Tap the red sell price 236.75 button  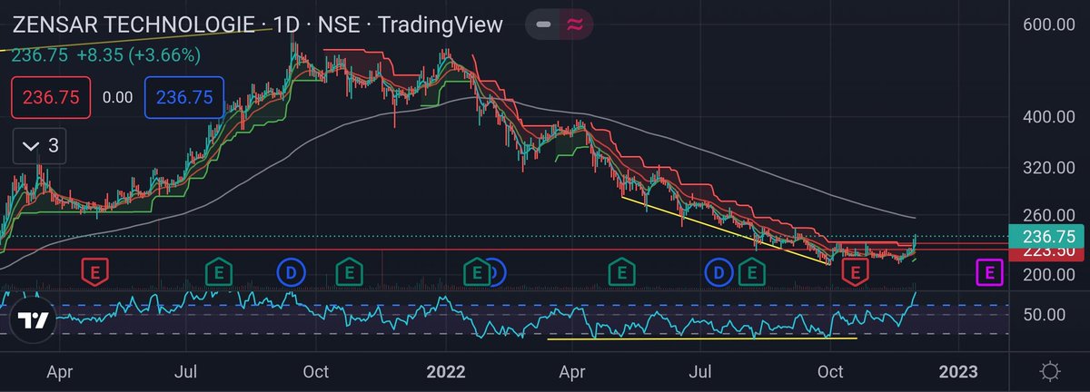pyautogui.click(x=51, y=98)
